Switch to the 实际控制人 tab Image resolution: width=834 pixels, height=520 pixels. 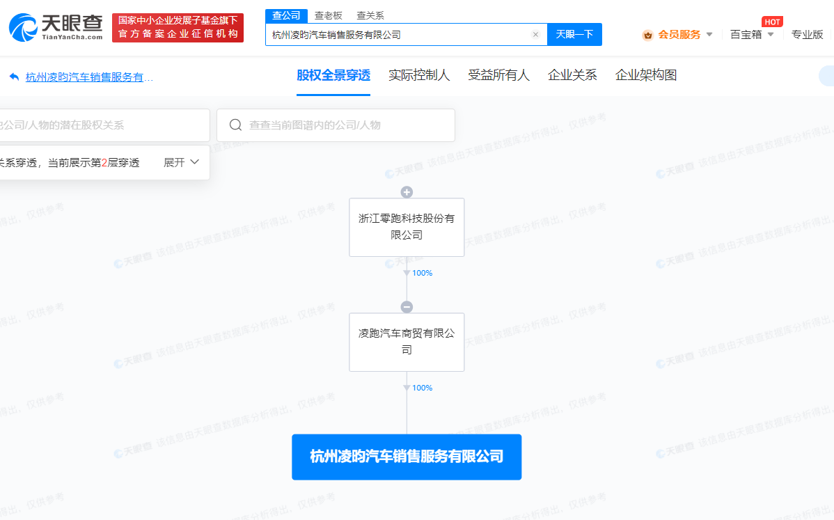point(419,75)
